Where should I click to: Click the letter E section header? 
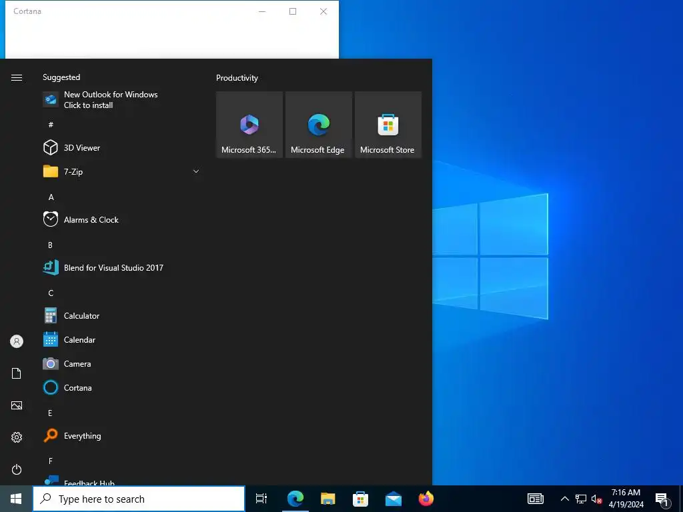[x=50, y=413]
